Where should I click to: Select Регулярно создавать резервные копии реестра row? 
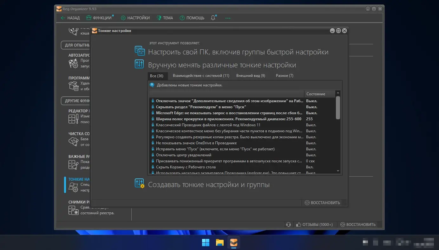tap(242, 137)
